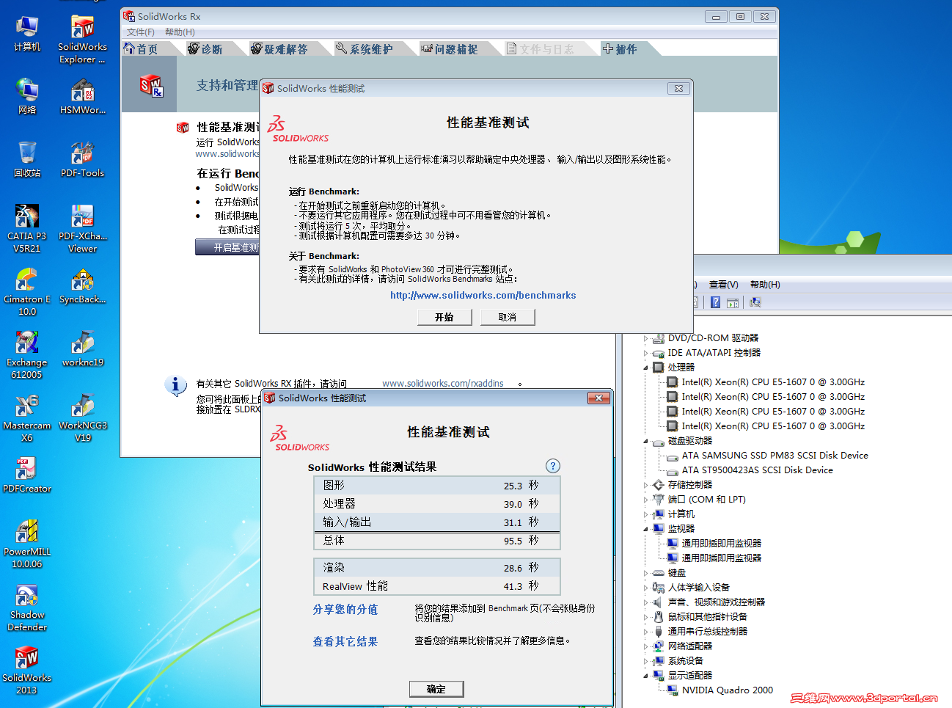The height and width of the screenshot is (708, 952).
Task: Select the PDFCreator desktop shortcut
Action: pos(27,475)
